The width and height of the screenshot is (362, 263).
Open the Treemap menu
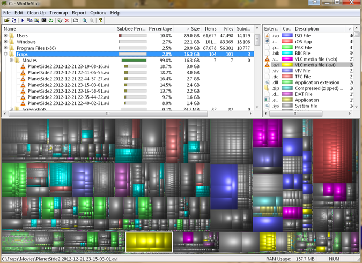pyautogui.click(x=60, y=12)
